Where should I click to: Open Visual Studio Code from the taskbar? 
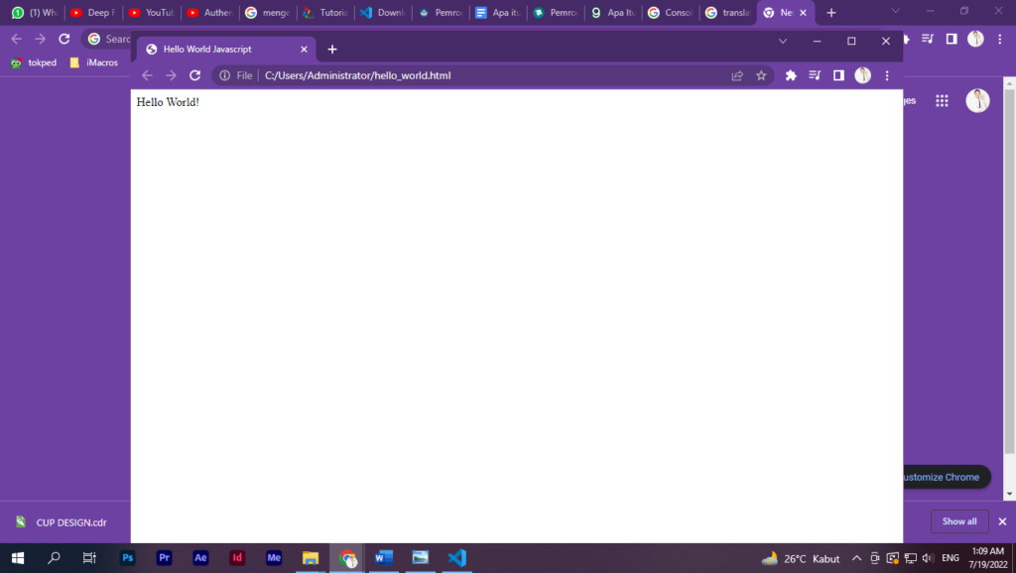tap(456, 558)
